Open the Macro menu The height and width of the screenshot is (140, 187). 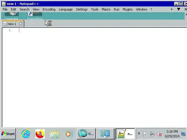point(106,9)
